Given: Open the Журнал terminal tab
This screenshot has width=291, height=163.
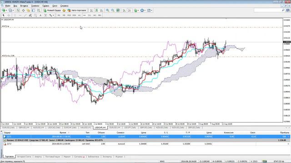Looking at the screenshot, I should pyautogui.click(x=119, y=157).
